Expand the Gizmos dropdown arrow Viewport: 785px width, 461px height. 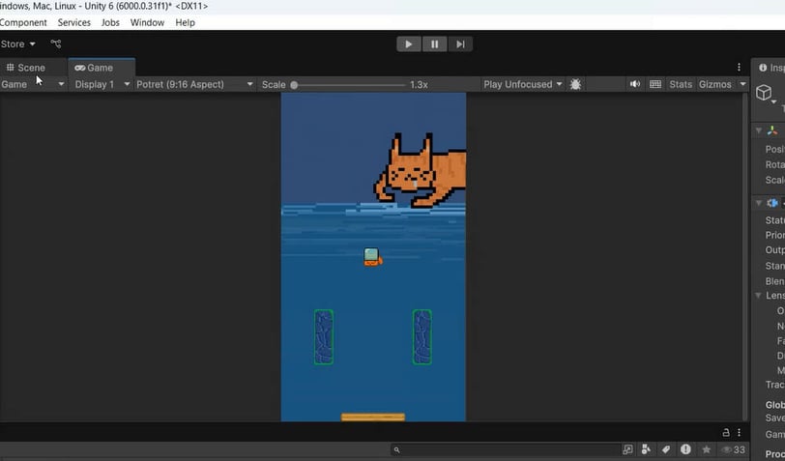(x=742, y=84)
